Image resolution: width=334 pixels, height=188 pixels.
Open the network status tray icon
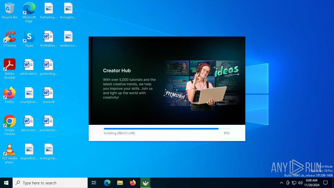294,183
